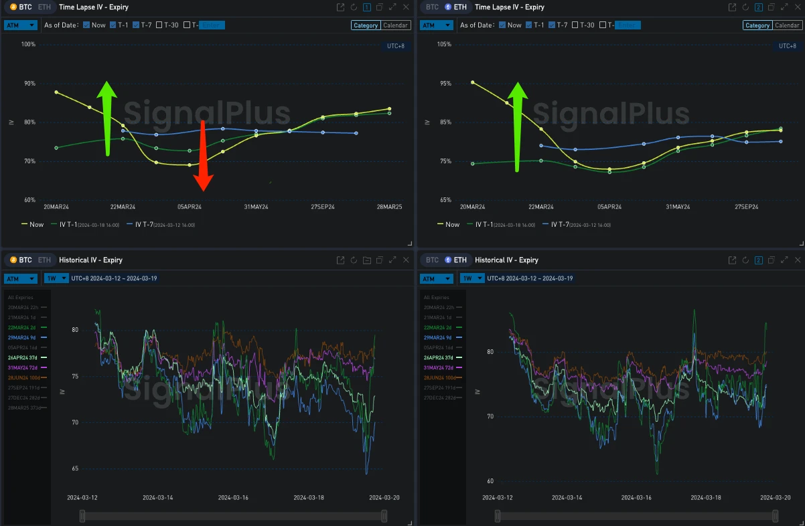The image size is (805, 526).
Task: Open the ATM dropdown in BTC Time Lapse panel
Action: click(x=20, y=25)
